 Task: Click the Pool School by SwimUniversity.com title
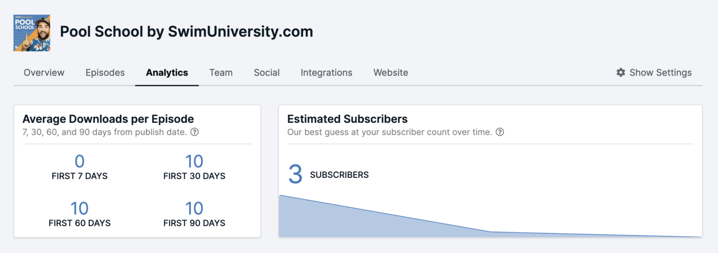point(187,32)
